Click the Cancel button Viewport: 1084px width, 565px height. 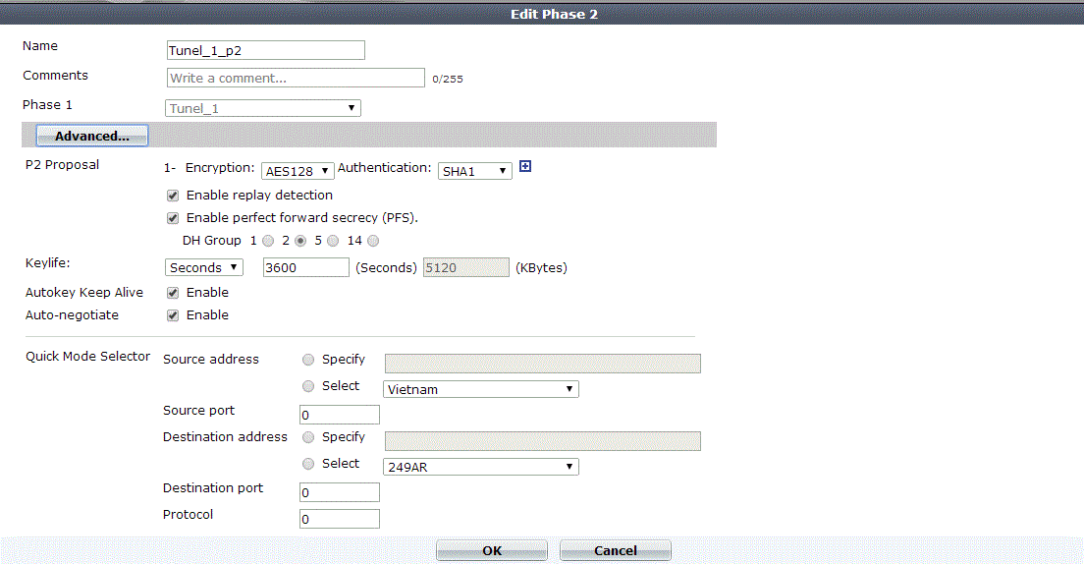tap(616, 550)
